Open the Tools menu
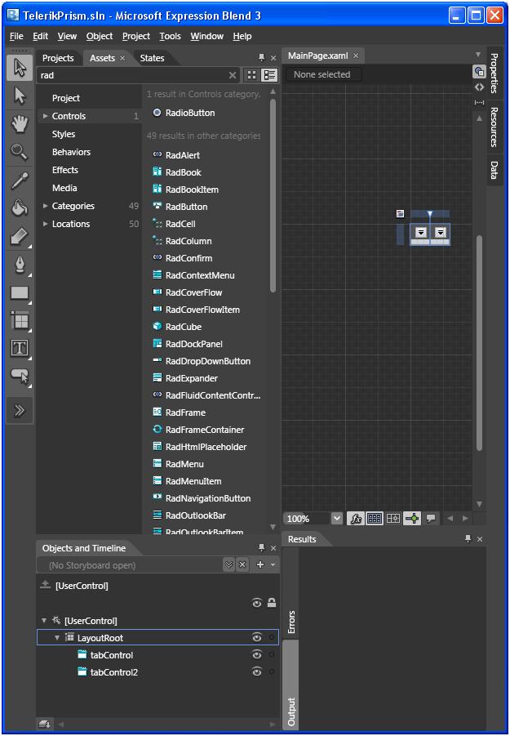The image size is (510, 736). 171,36
